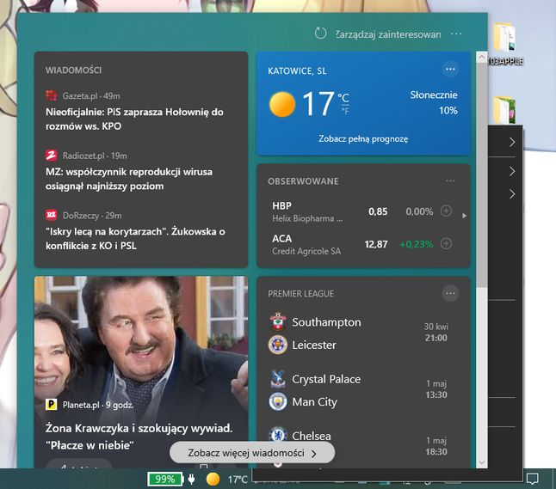Click the power plug icon in the taskbar
Image resolution: width=556 pixels, height=489 pixels.
pos(191,480)
